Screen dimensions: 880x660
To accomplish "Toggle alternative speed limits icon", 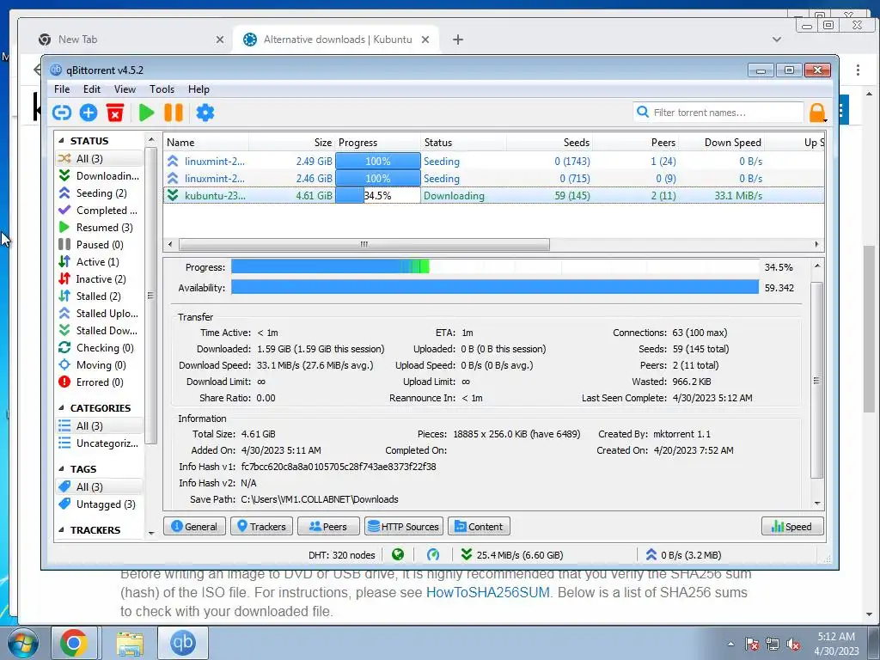I will coord(433,555).
